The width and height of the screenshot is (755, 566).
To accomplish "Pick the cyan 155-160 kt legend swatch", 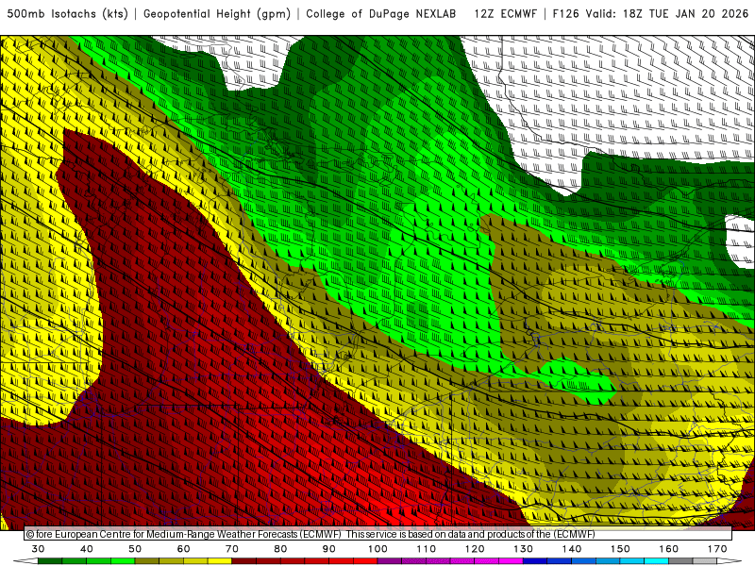I will point(656,560).
